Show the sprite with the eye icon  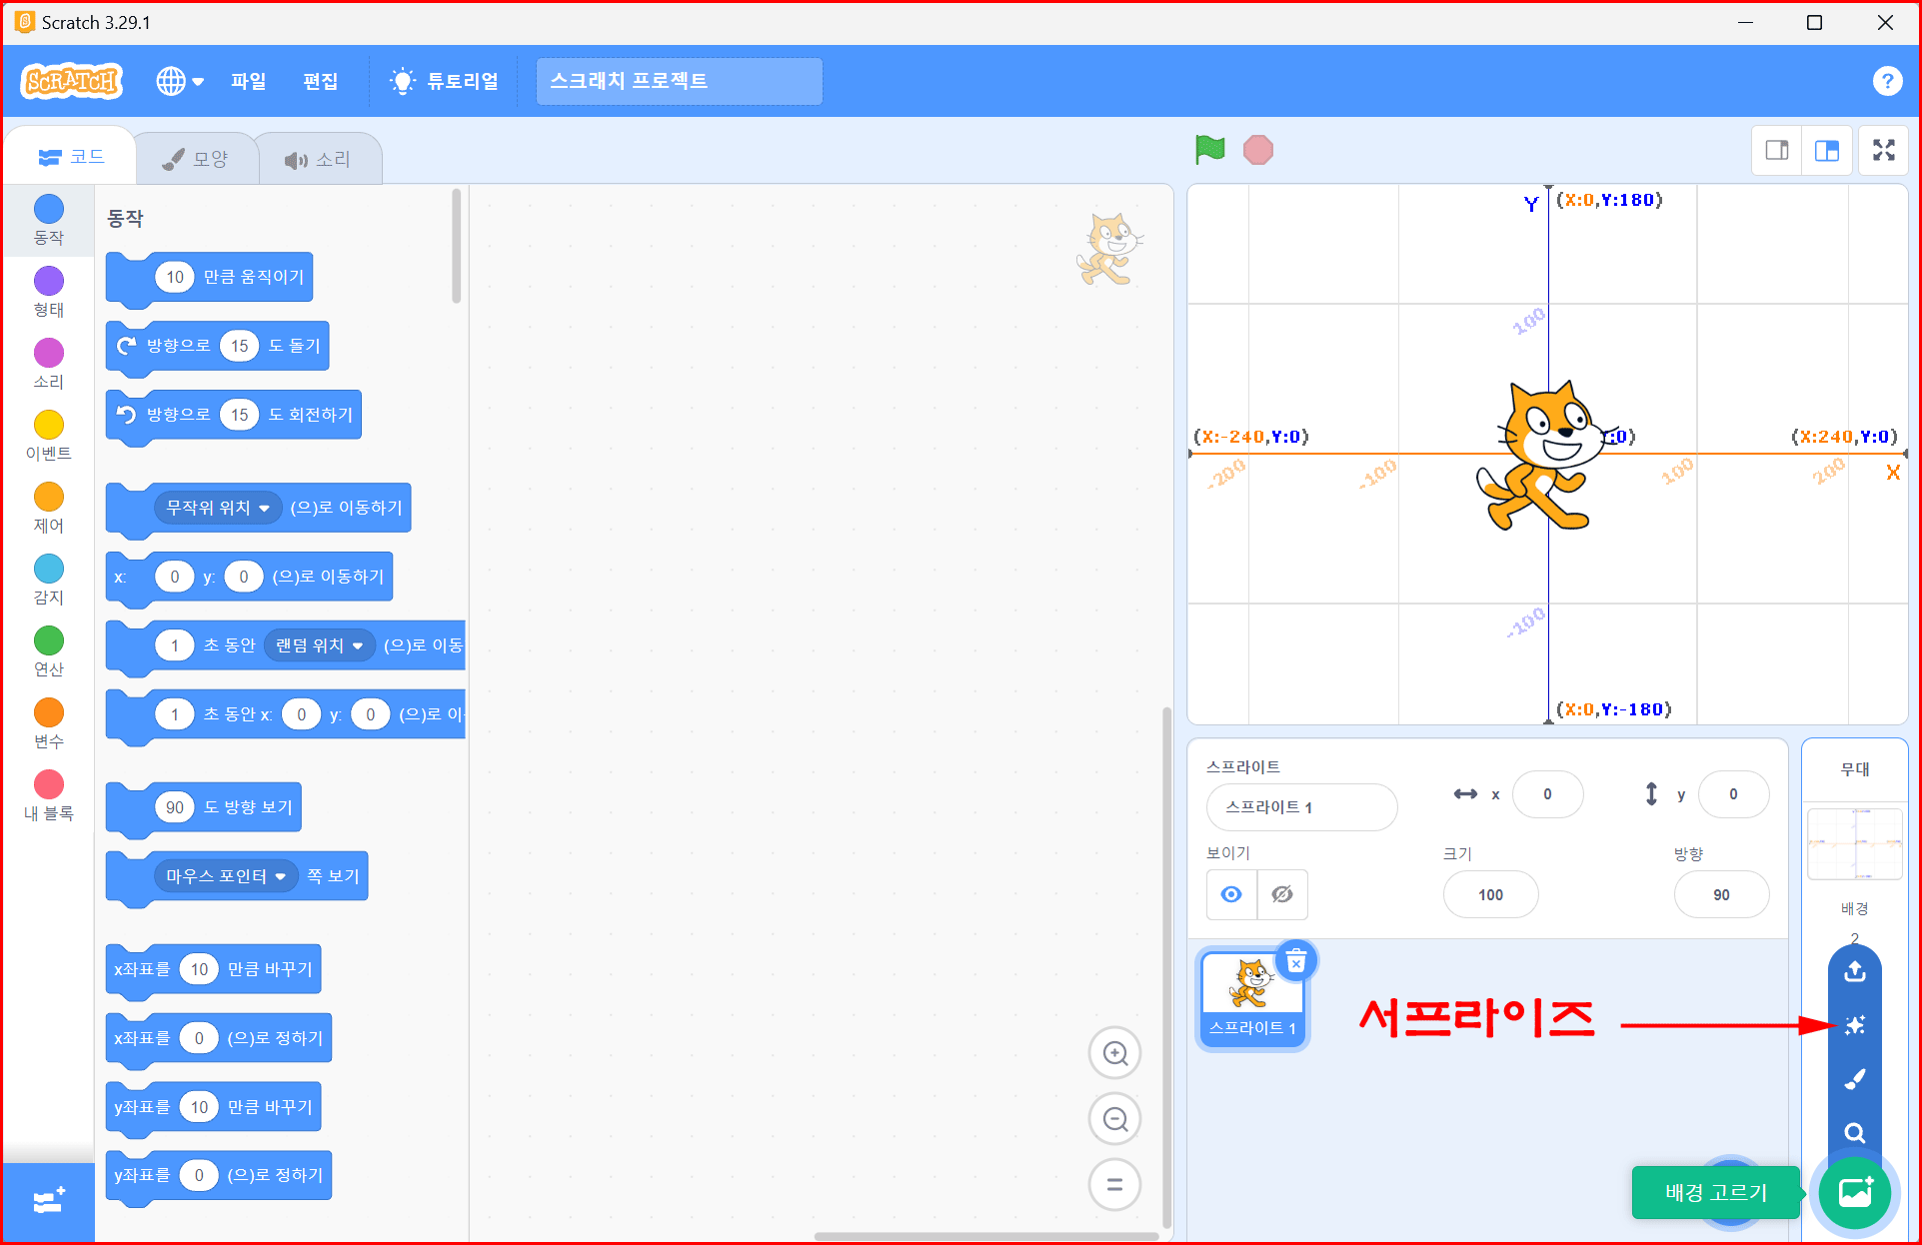(x=1231, y=894)
